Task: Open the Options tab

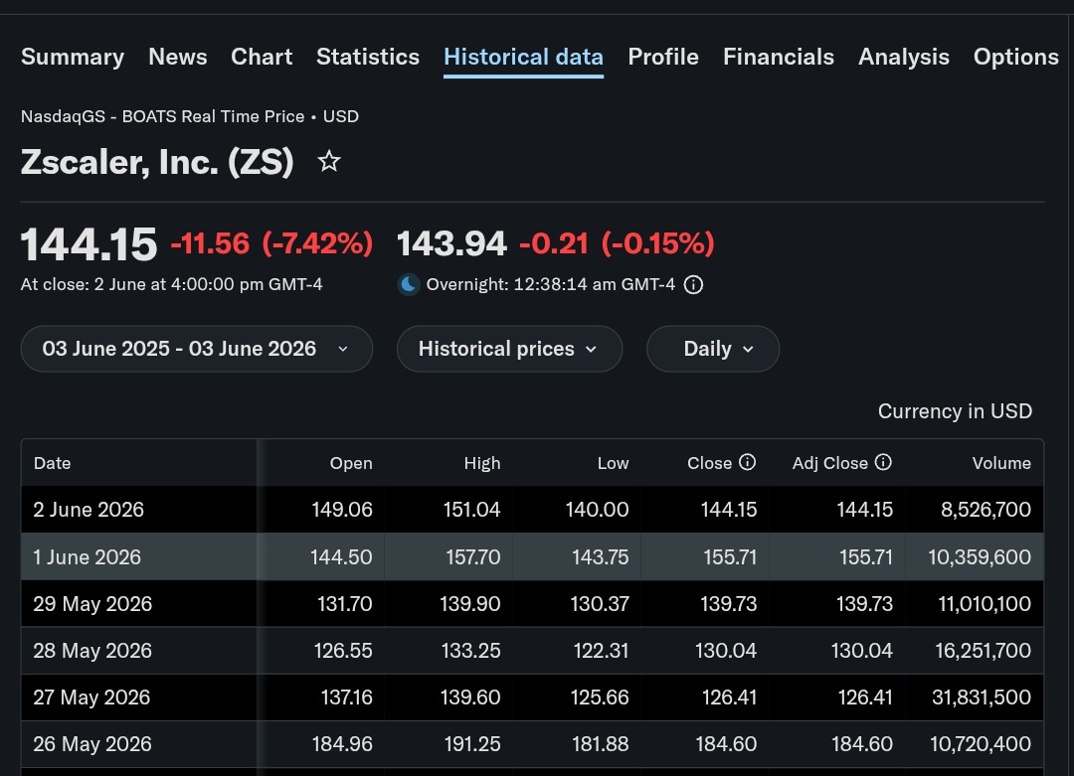Action: [x=1016, y=57]
